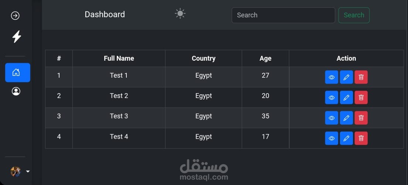This screenshot has height=185, width=408.
Task: Open the user profile sidebar item
Action: click(x=16, y=91)
